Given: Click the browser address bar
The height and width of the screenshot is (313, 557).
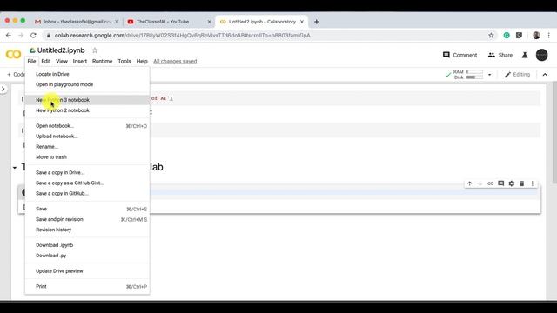Looking at the screenshot, I should (x=270, y=35).
